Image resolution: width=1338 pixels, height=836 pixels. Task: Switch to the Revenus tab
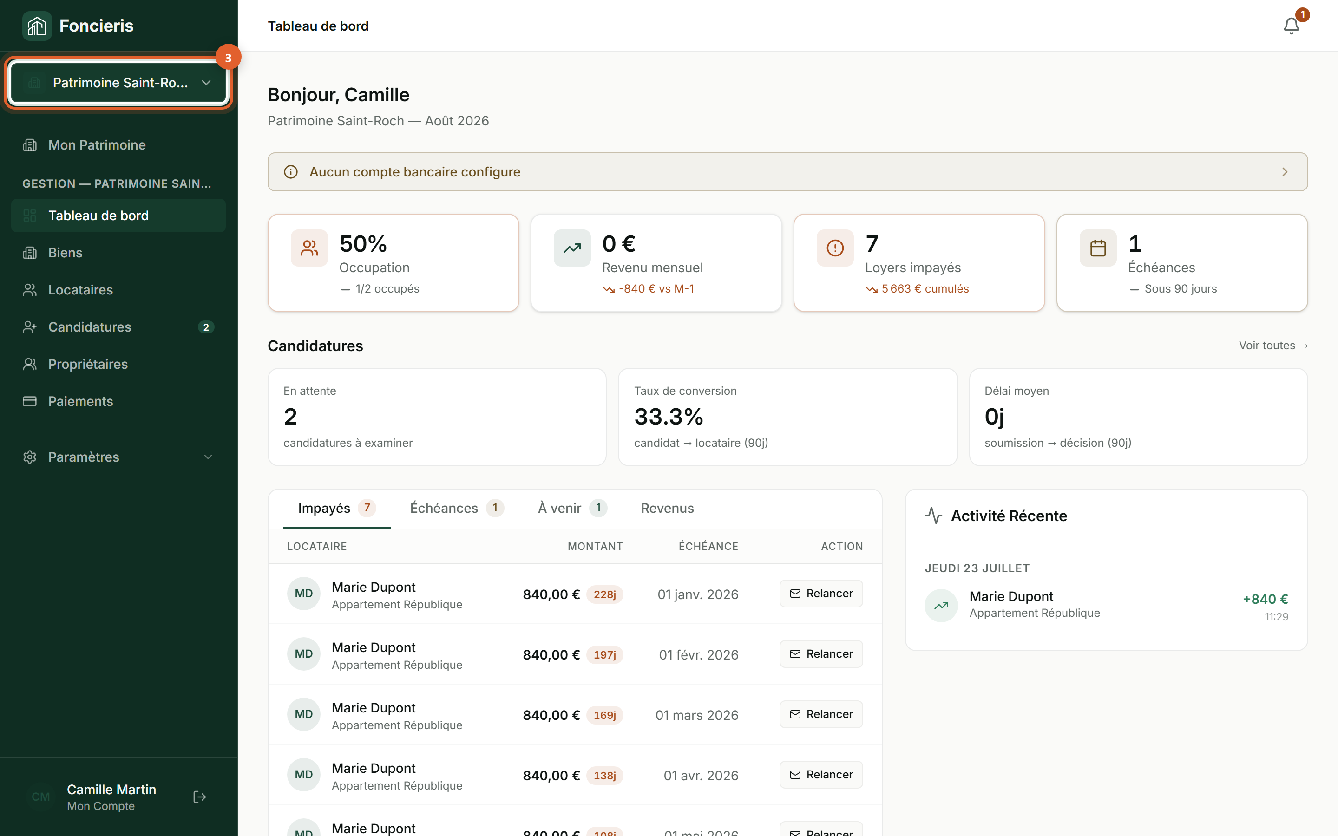pyautogui.click(x=667, y=508)
